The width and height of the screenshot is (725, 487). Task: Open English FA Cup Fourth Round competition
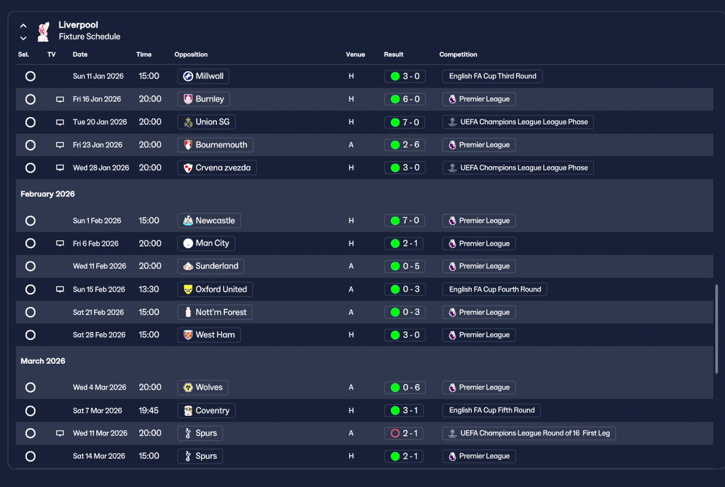pos(494,290)
